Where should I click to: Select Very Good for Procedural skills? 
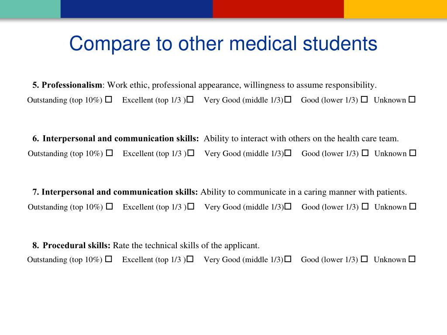tap(288, 259)
